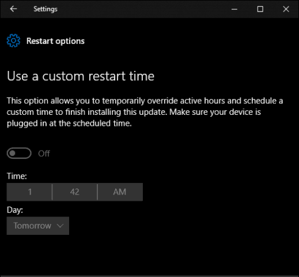Turn on the custom restart time switch

click(19, 153)
